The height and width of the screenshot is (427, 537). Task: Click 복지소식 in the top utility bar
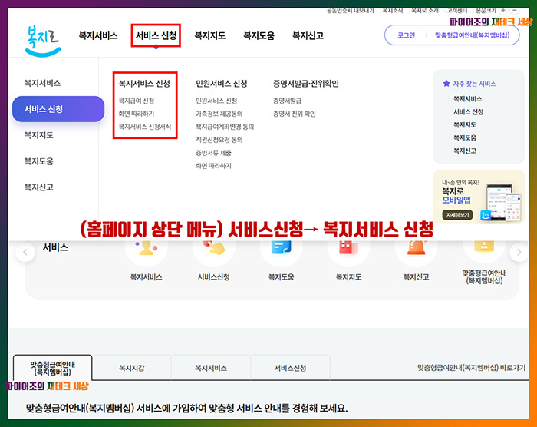tap(393, 11)
